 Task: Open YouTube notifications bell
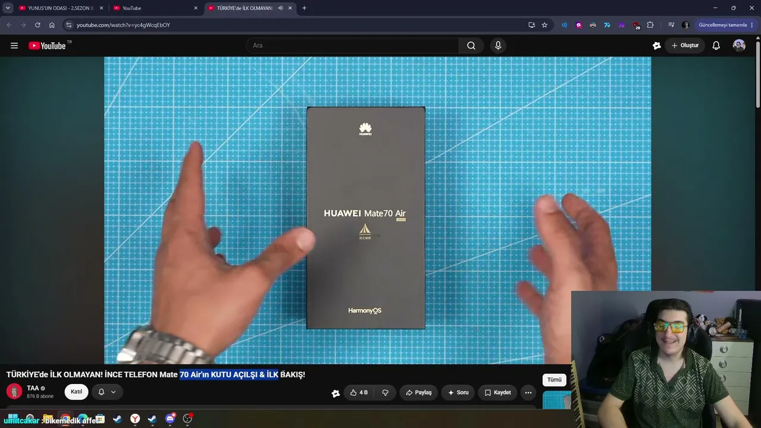[716, 46]
